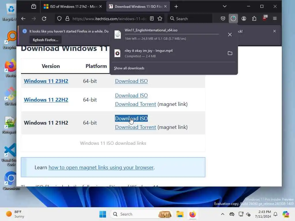
Task: Open the weather widget showing 88°F Sunny
Action: (16, 214)
